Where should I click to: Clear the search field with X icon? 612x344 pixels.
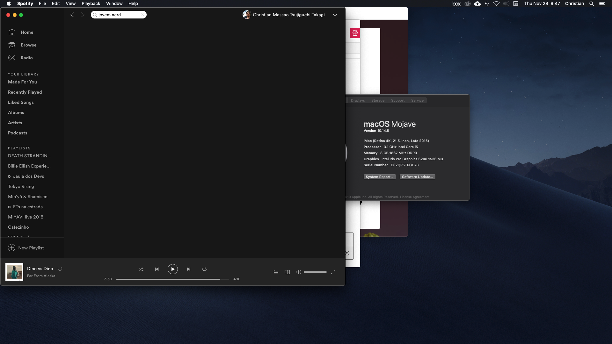pos(143,15)
